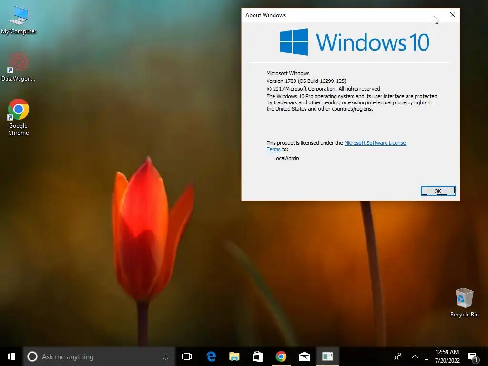Open the My Computer desktop icon
This screenshot has width=488, height=366.
click(19, 20)
